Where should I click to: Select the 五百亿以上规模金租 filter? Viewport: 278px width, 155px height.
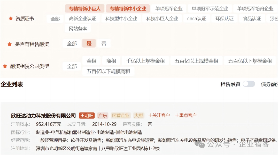tap(196, 61)
